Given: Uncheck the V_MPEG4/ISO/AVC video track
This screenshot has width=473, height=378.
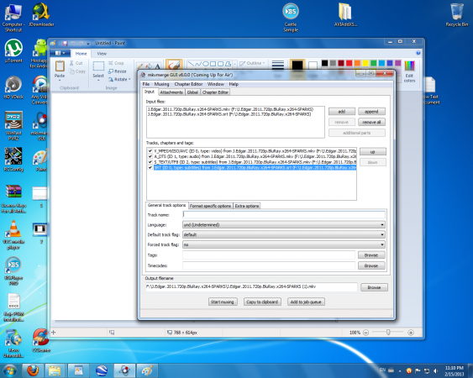Looking at the screenshot, I should [150, 151].
